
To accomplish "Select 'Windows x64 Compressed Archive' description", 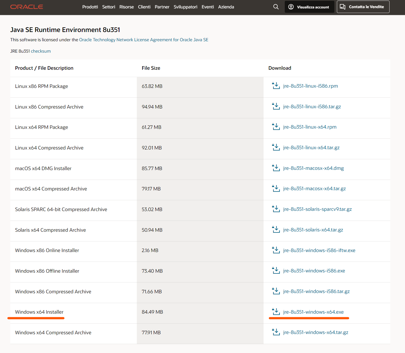I will [x=53, y=333].
